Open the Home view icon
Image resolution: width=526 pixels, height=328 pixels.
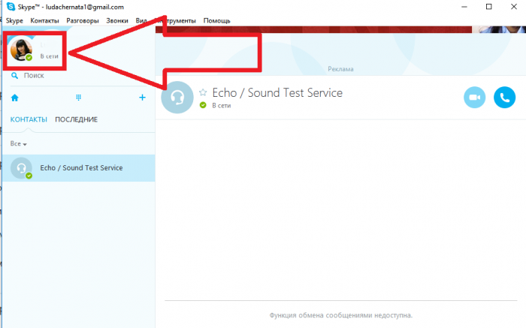click(14, 98)
